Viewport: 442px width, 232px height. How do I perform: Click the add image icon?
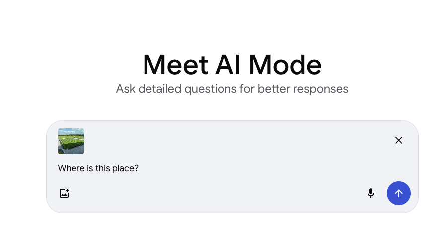tap(64, 193)
